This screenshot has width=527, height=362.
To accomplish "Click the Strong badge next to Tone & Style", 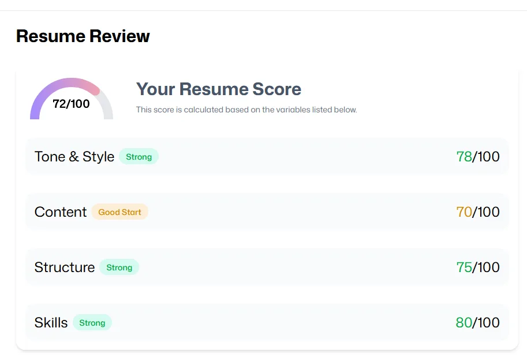I will pyautogui.click(x=139, y=157).
